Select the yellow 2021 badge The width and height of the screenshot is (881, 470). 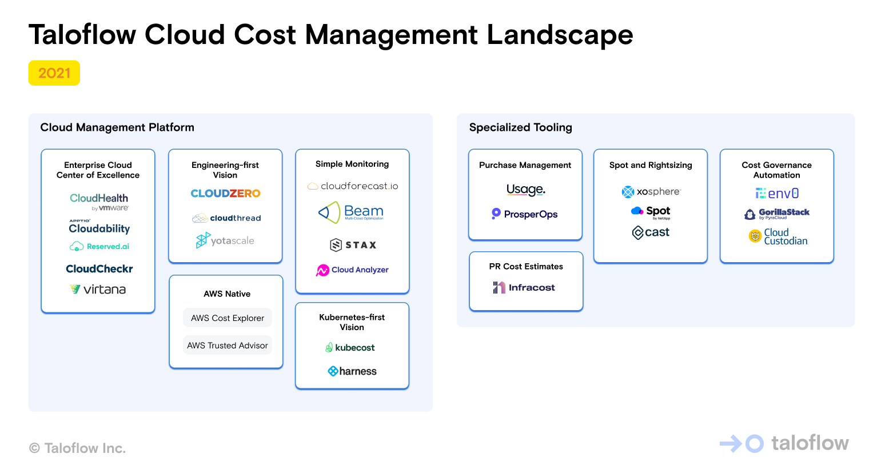tap(54, 73)
